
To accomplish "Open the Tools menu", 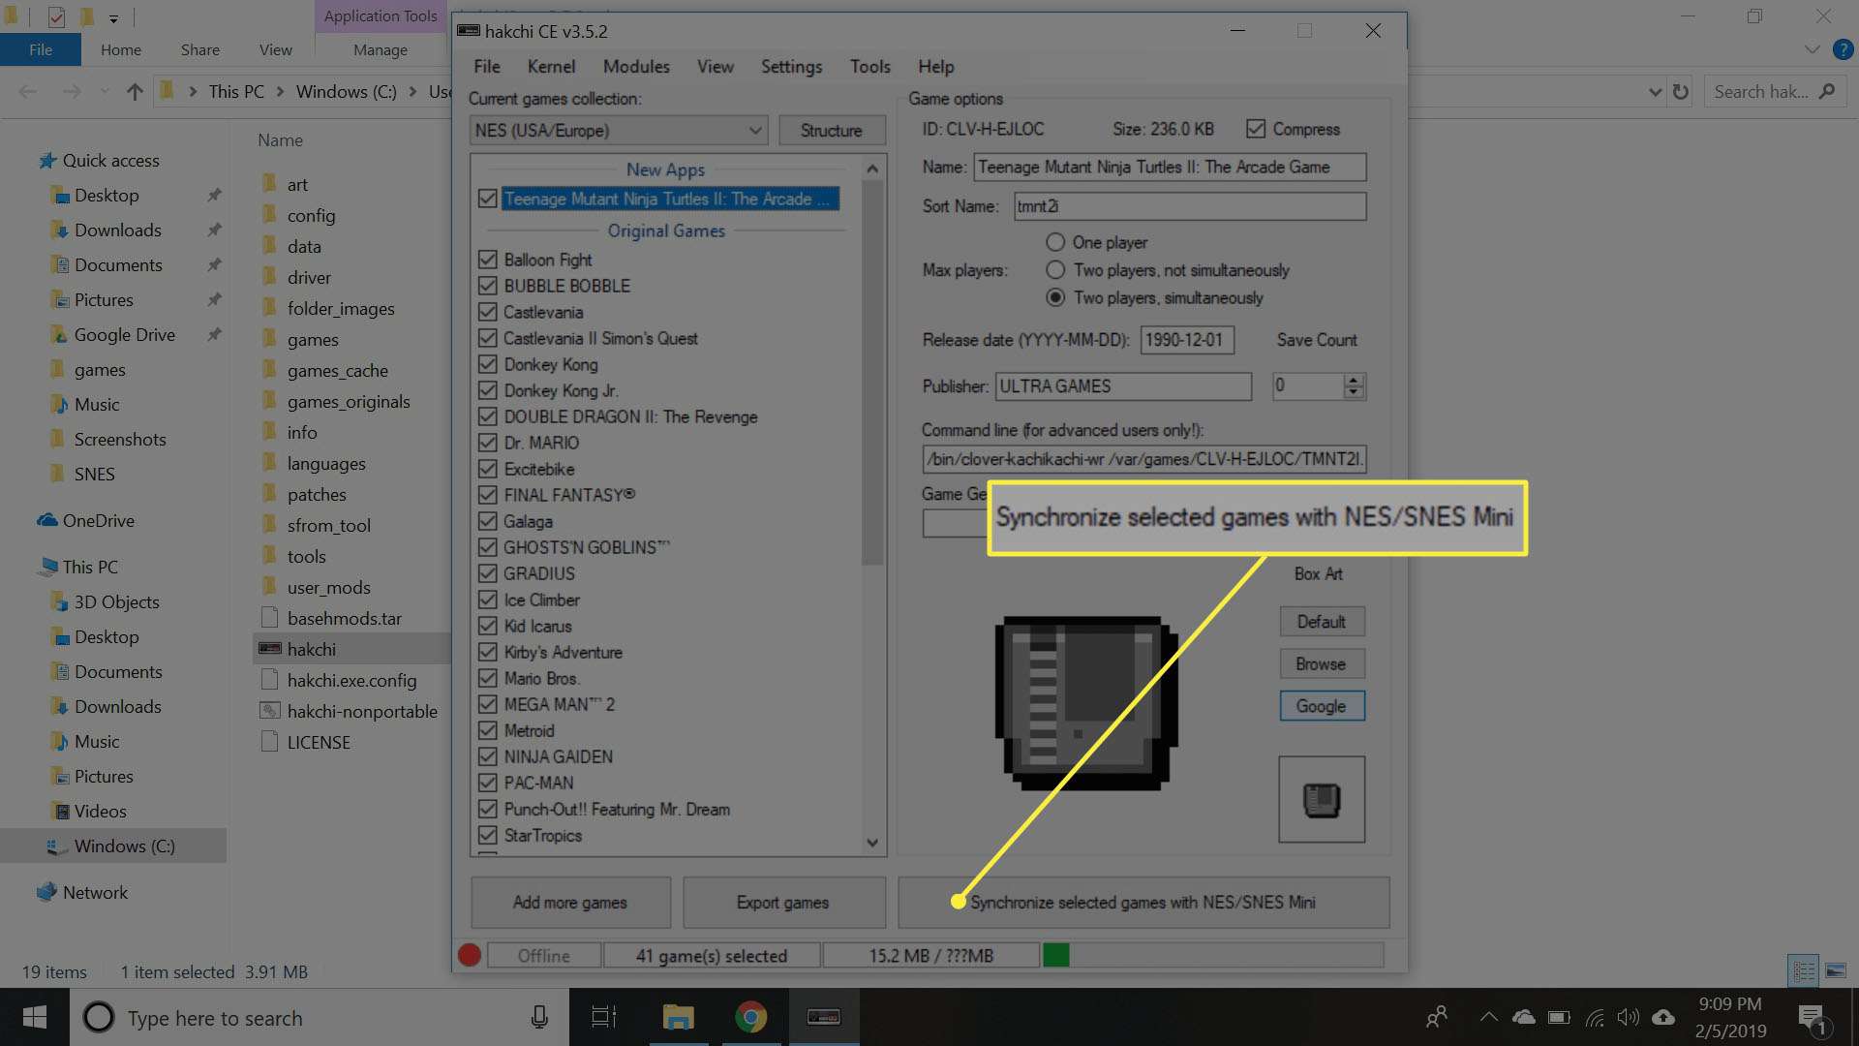I will 869,67.
